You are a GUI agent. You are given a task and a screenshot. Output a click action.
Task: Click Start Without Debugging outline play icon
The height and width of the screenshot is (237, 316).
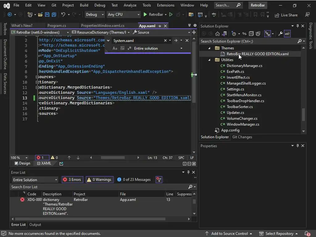pyautogui.click(x=171, y=15)
